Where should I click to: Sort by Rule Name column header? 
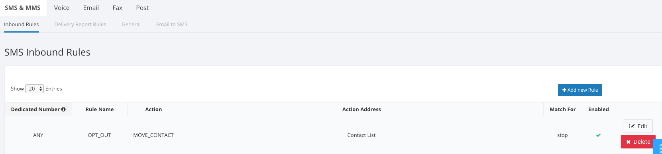pyautogui.click(x=100, y=110)
